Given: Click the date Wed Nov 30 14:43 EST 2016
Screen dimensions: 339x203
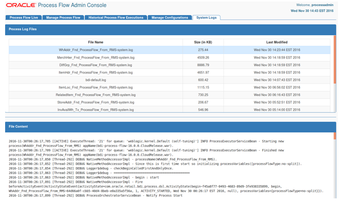Looking at the screenshot, I should pyautogui.click(x=312, y=11).
